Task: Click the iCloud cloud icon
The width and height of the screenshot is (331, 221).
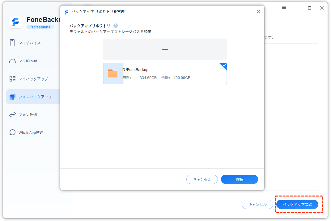Action: click(12, 61)
